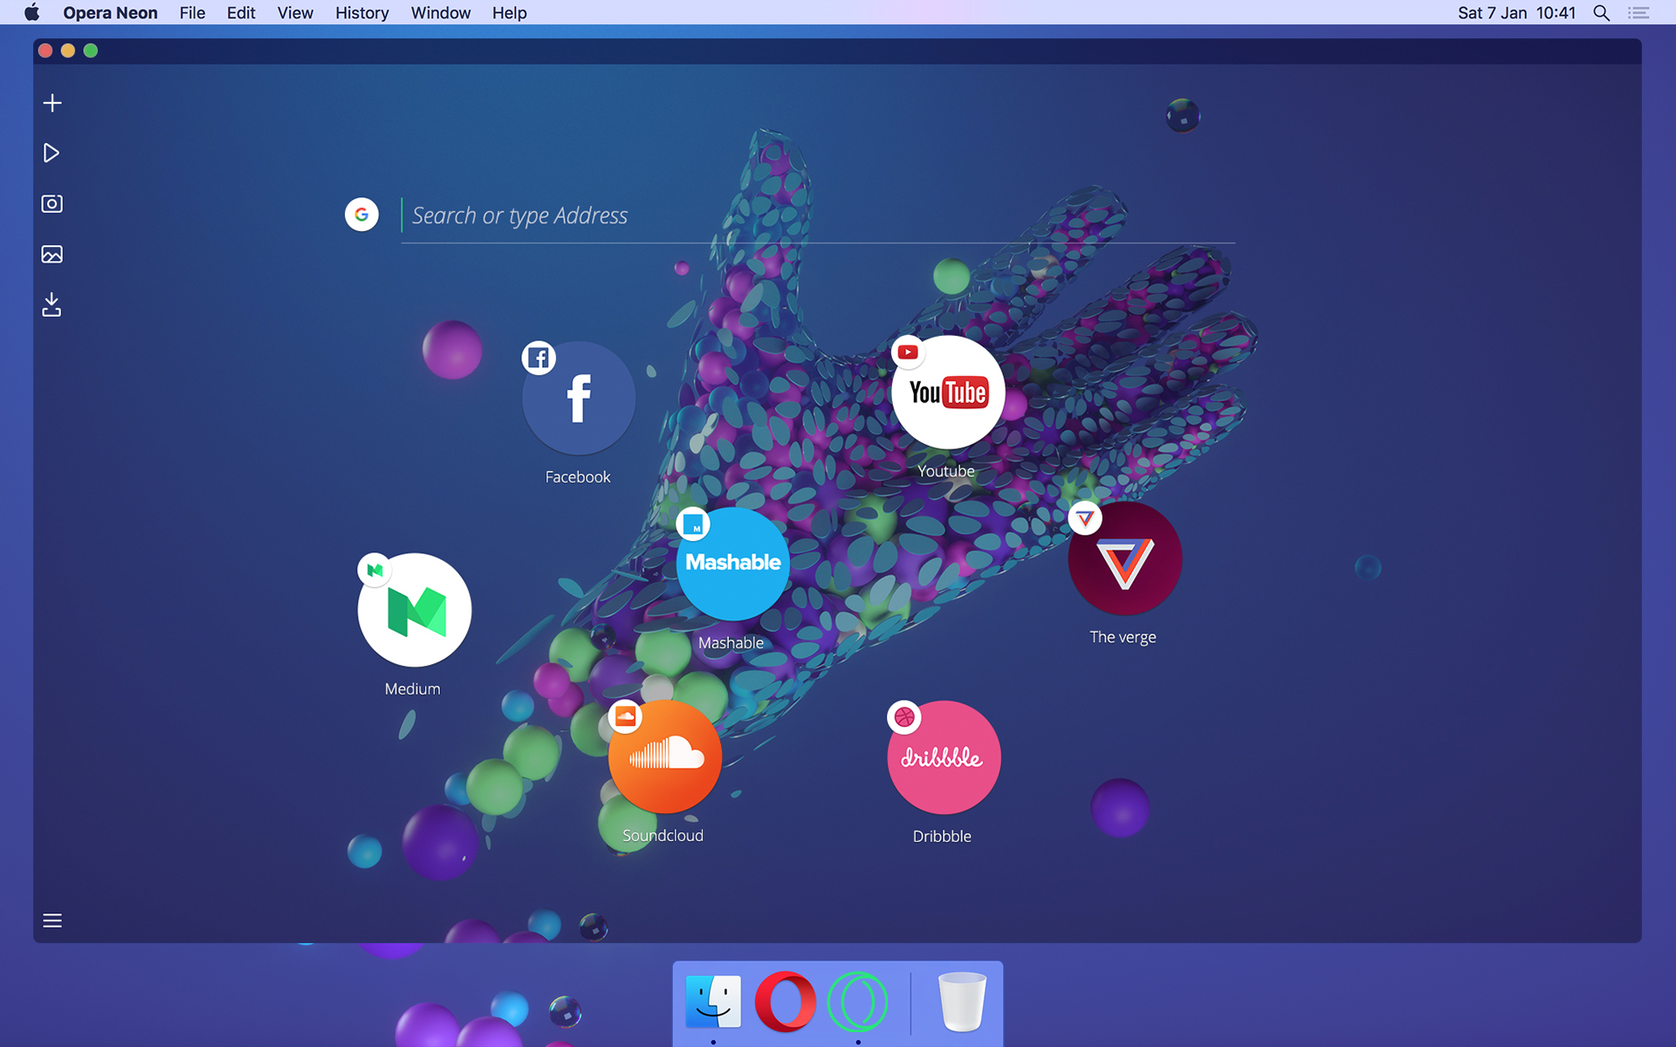Launch Mashable from speed dial
The height and width of the screenshot is (1047, 1676).
click(x=732, y=564)
